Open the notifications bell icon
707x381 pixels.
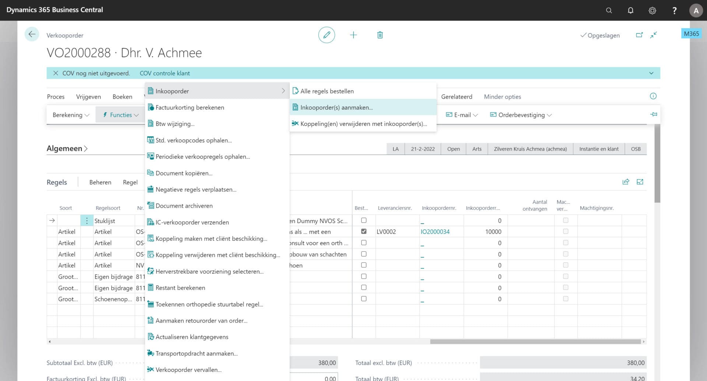click(x=630, y=10)
